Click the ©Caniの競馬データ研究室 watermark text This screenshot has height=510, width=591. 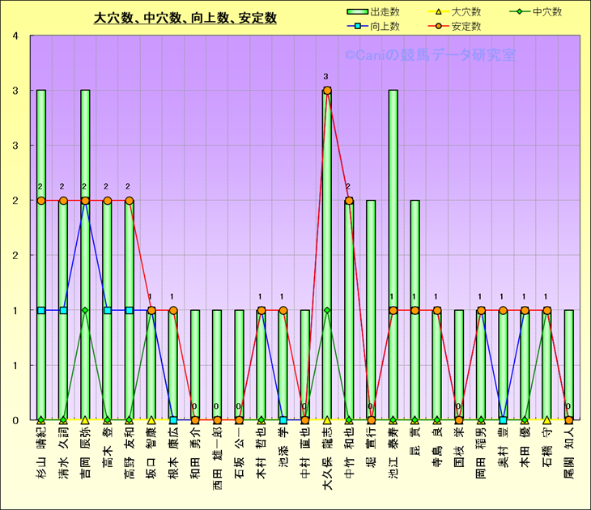(429, 56)
